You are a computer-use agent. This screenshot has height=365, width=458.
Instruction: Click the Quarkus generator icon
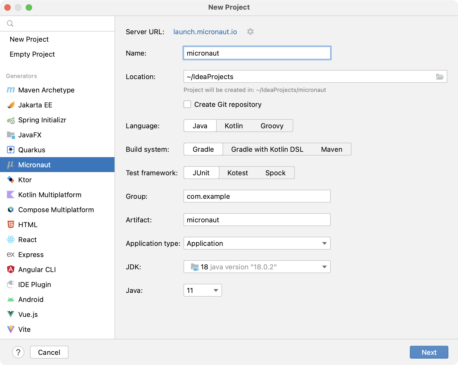pyautogui.click(x=11, y=150)
